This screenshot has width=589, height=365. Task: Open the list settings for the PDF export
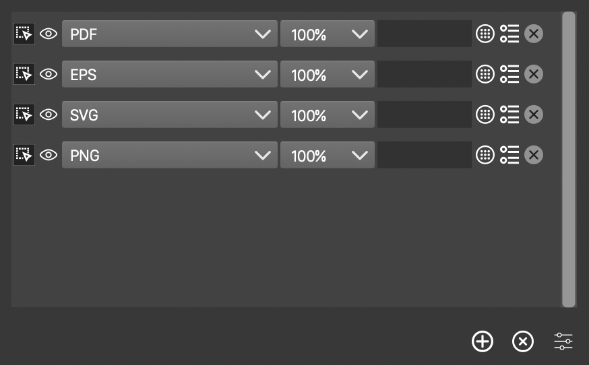(x=509, y=34)
